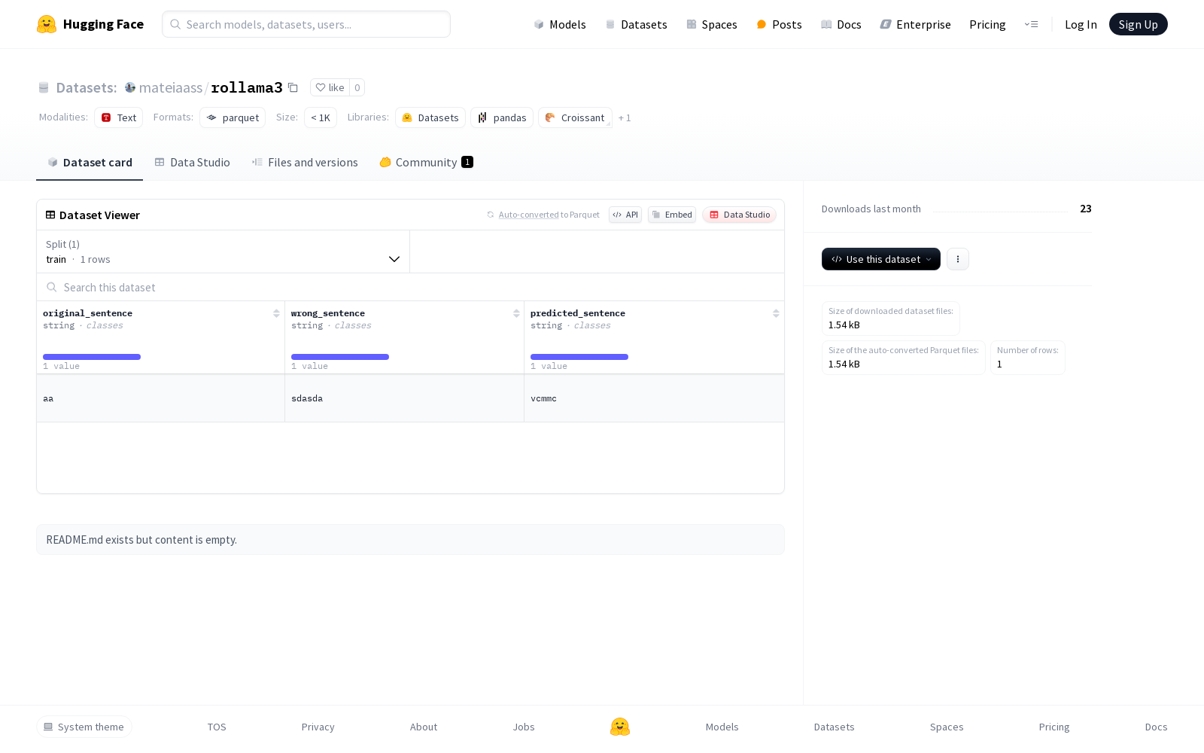Click the Embed button
Image resolution: width=1204 pixels, height=753 pixels.
[x=672, y=215]
